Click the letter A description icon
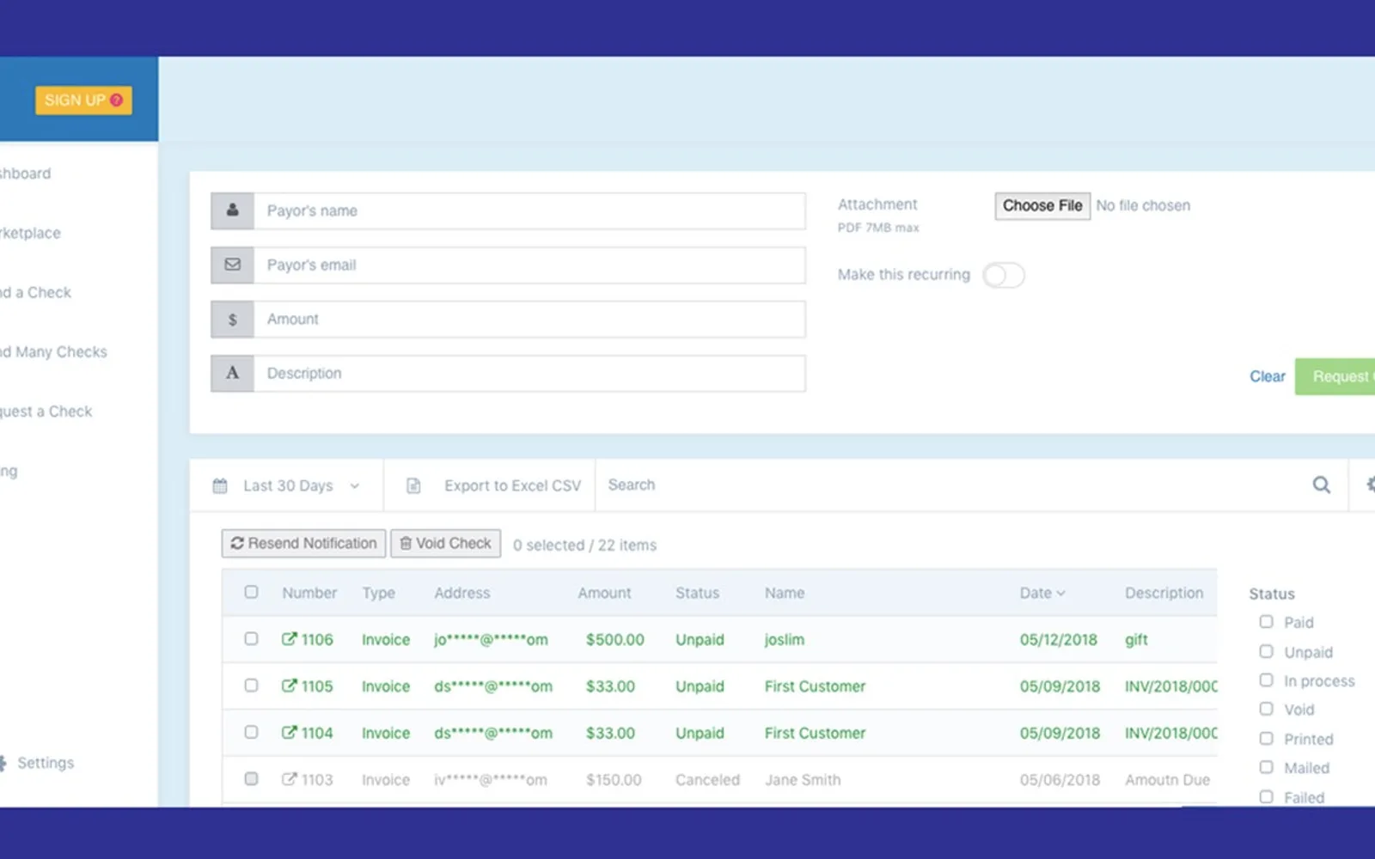The image size is (1375, 859). 232,373
